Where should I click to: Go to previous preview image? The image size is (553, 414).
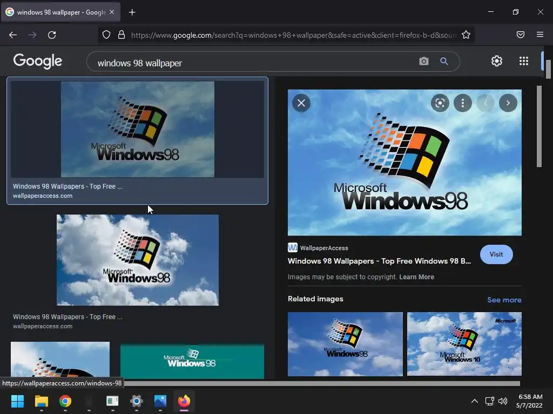click(x=485, y=103)
